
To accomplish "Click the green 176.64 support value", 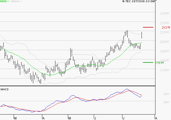I will click(x=160, y=63).
